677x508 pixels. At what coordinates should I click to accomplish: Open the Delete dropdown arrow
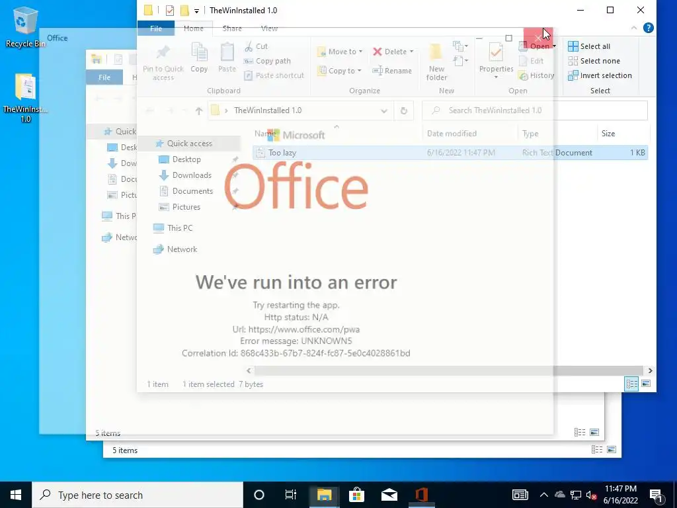(x=411, y=52)
